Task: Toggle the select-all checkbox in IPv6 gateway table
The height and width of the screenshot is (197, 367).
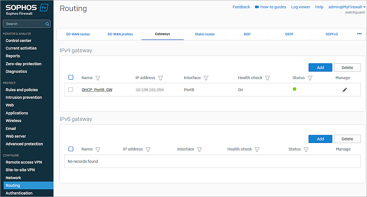Action: [71, 149]
